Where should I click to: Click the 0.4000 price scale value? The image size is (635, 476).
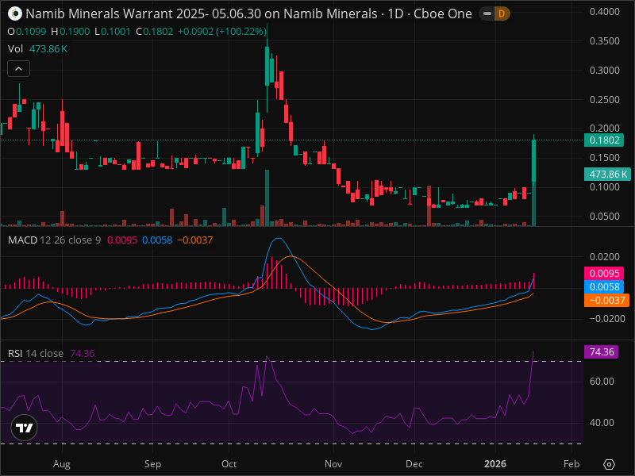605,12
